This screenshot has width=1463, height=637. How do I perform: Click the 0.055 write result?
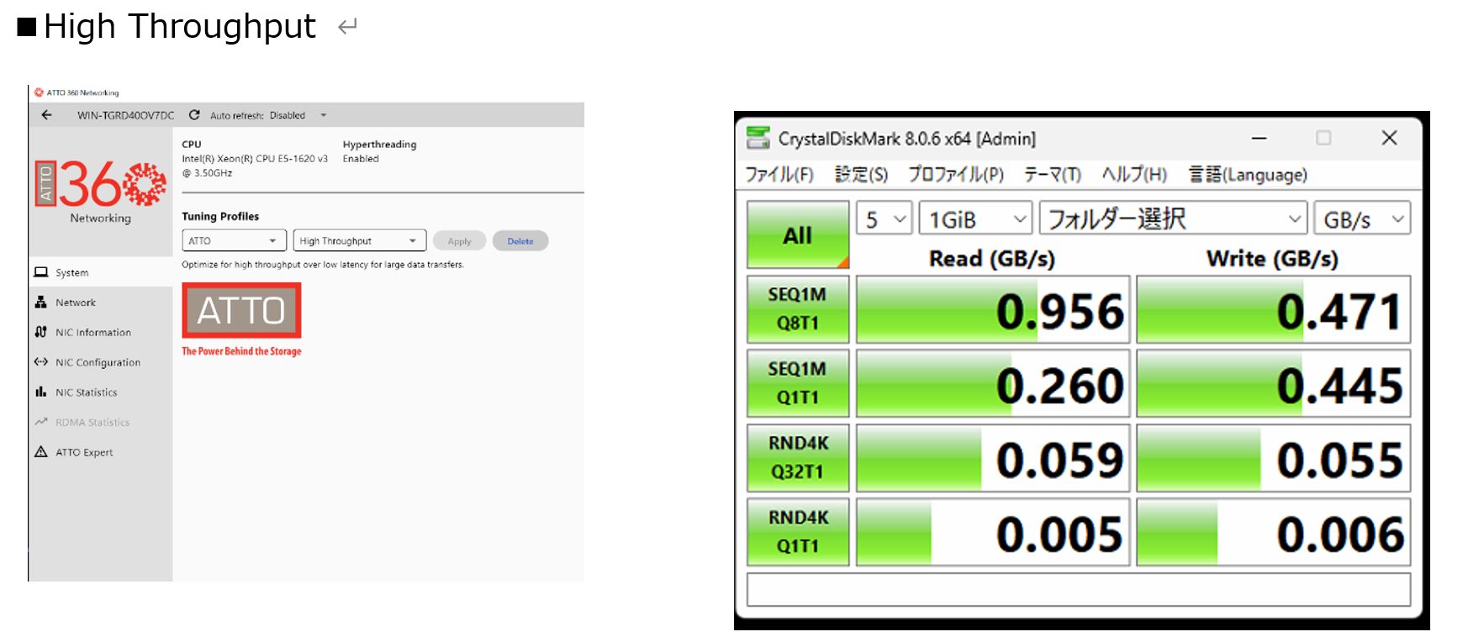pos(1273,458)
